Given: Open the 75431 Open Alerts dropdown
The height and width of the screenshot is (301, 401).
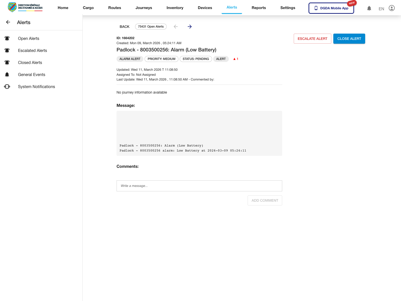Looking at the screenshot, I should [x=151, y=26].
